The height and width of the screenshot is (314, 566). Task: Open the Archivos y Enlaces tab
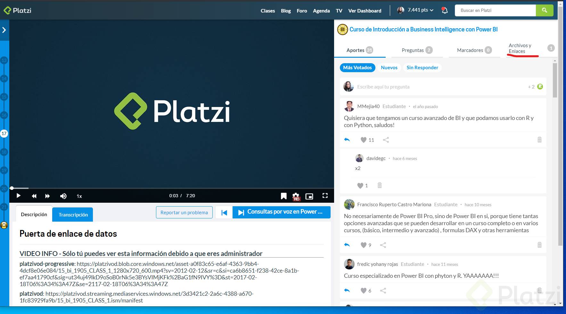519,48
